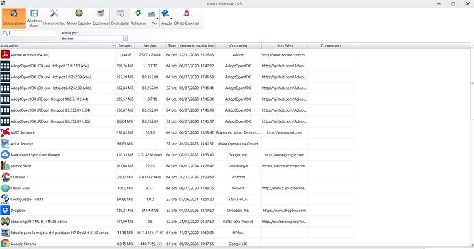The image size is (474, 249).
Task: Refresh the list with Refrescar
Action: tap(138, 18)
